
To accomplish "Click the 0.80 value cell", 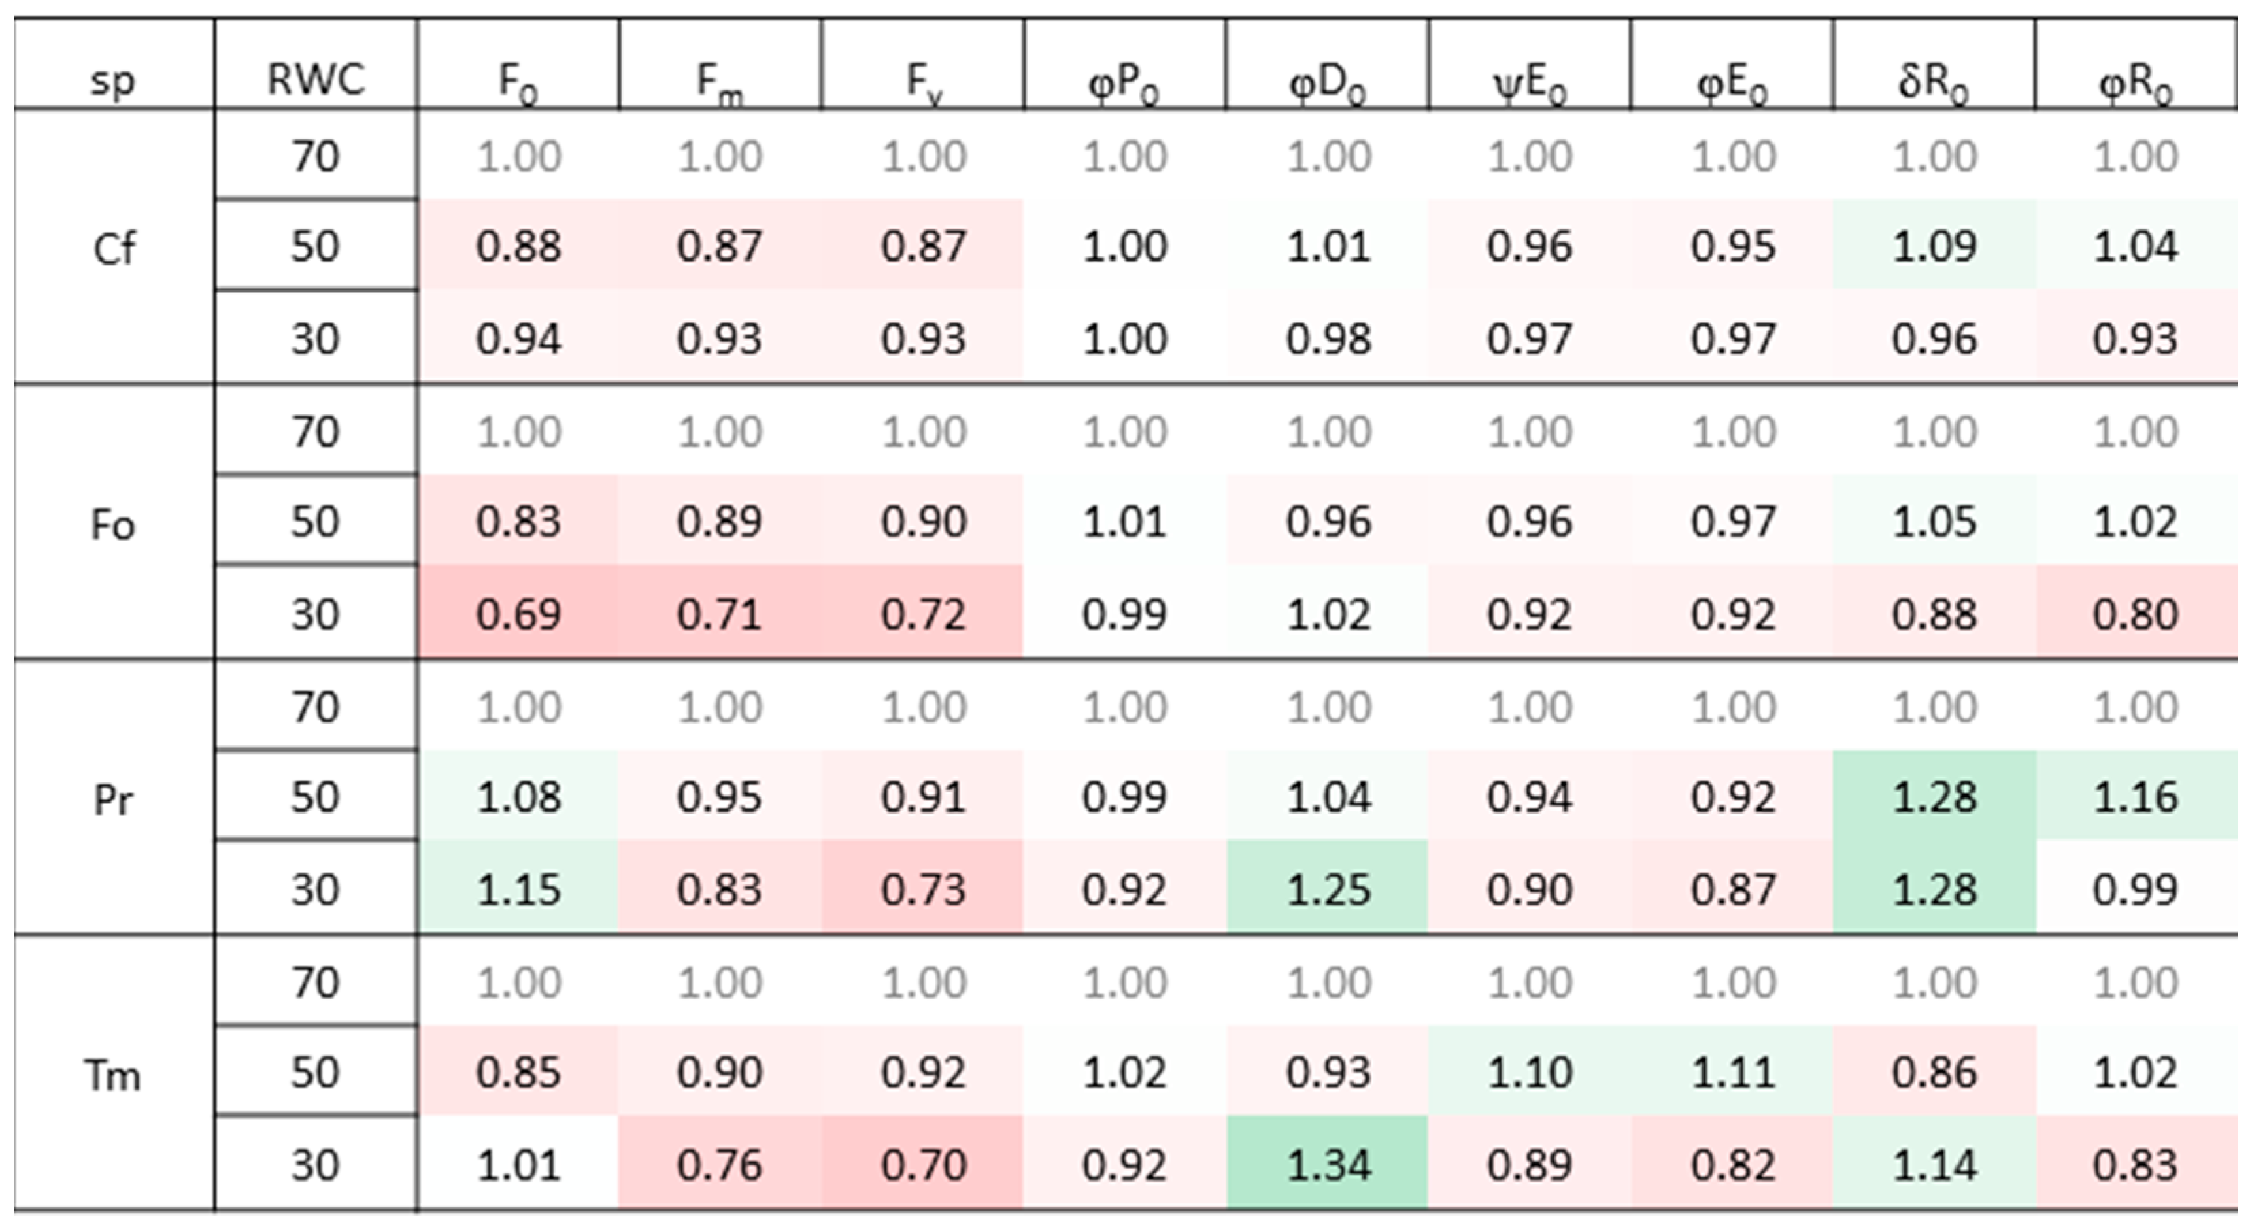I will tap(2136, 614).
